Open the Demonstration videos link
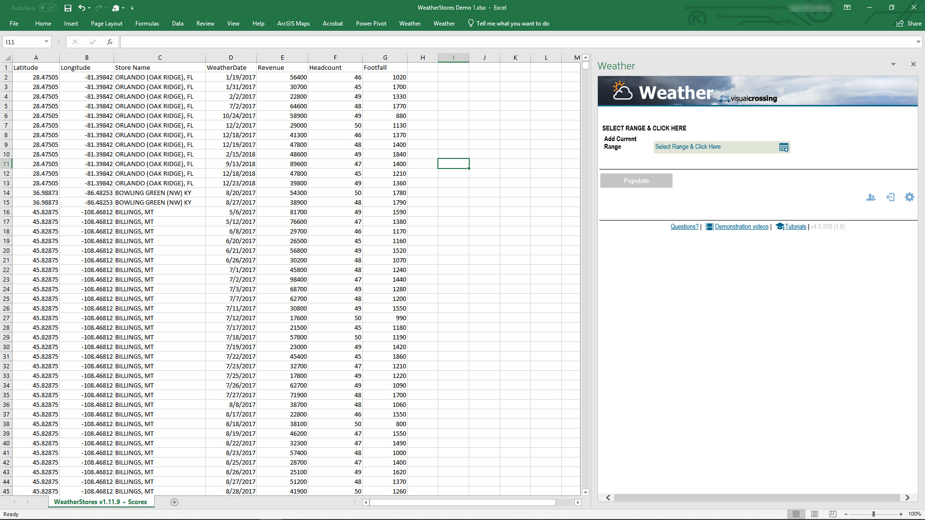 click(x=741, y=227)
